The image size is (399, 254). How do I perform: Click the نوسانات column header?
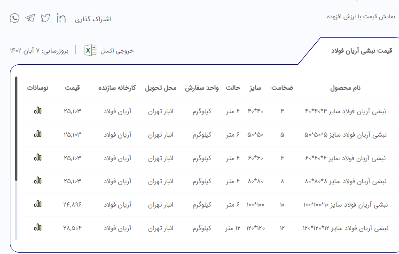pos(38,88)
